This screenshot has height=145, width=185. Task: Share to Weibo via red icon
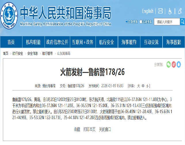(173, 64)
